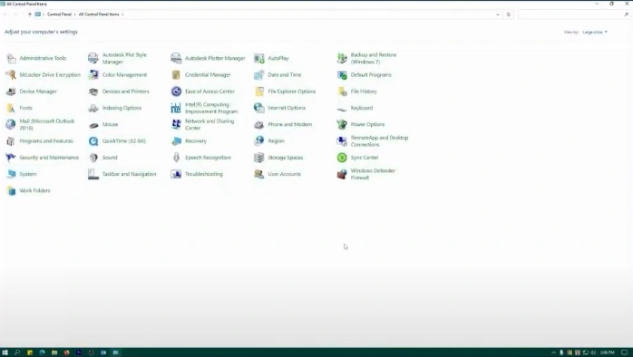Open the Devices and Printers icon
Viewport: 633px width, 357px height.
(x=93, y=92)
